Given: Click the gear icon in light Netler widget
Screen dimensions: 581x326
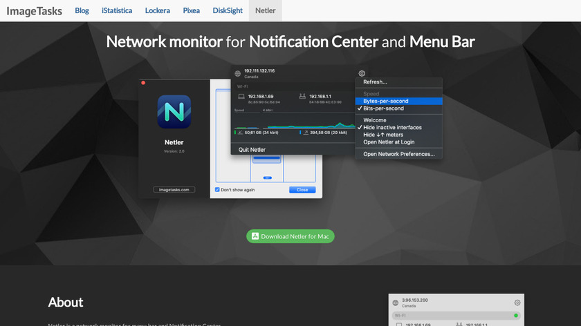Looking at the screenshot, I should point(517,303).
